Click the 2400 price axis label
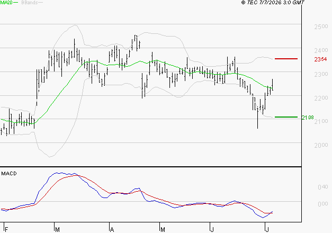Screen dimensions: 332x233 click(321, 50)
